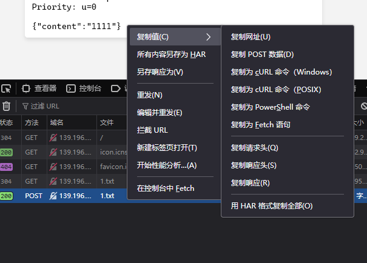Choose 另存响应为(V)
The image size is (367, 263).
pyautogui.click(x=175, y=72)
